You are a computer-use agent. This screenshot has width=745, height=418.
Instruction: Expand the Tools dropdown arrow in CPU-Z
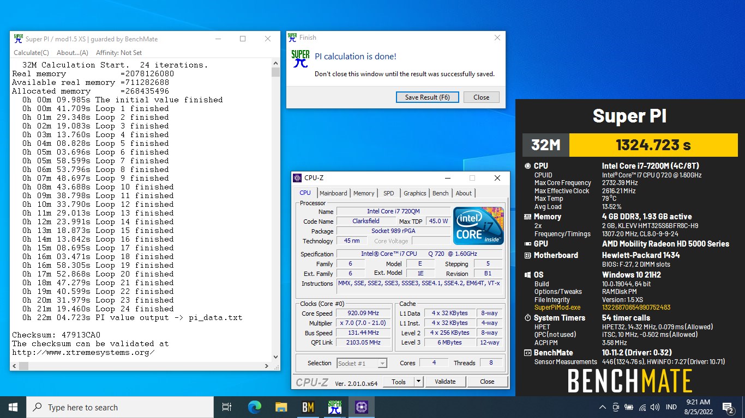pyautogui.click(x=418, y=382)
